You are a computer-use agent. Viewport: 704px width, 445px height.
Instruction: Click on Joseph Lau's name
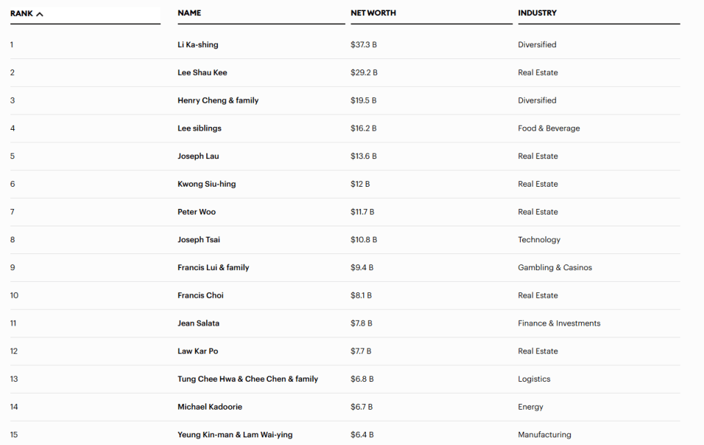tap(198, 156)
